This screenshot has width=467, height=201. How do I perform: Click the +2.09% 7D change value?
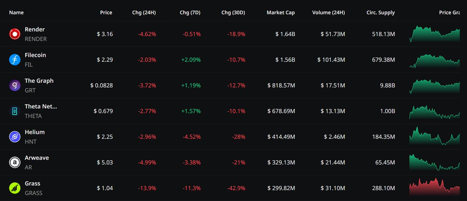tap(191, 60)
